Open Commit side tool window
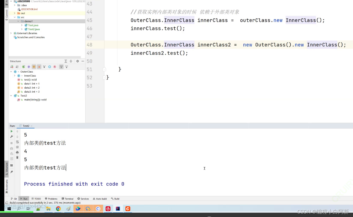The height and width of the screenshot is (217, 353). pyautogui.click(x=6, y=15)
